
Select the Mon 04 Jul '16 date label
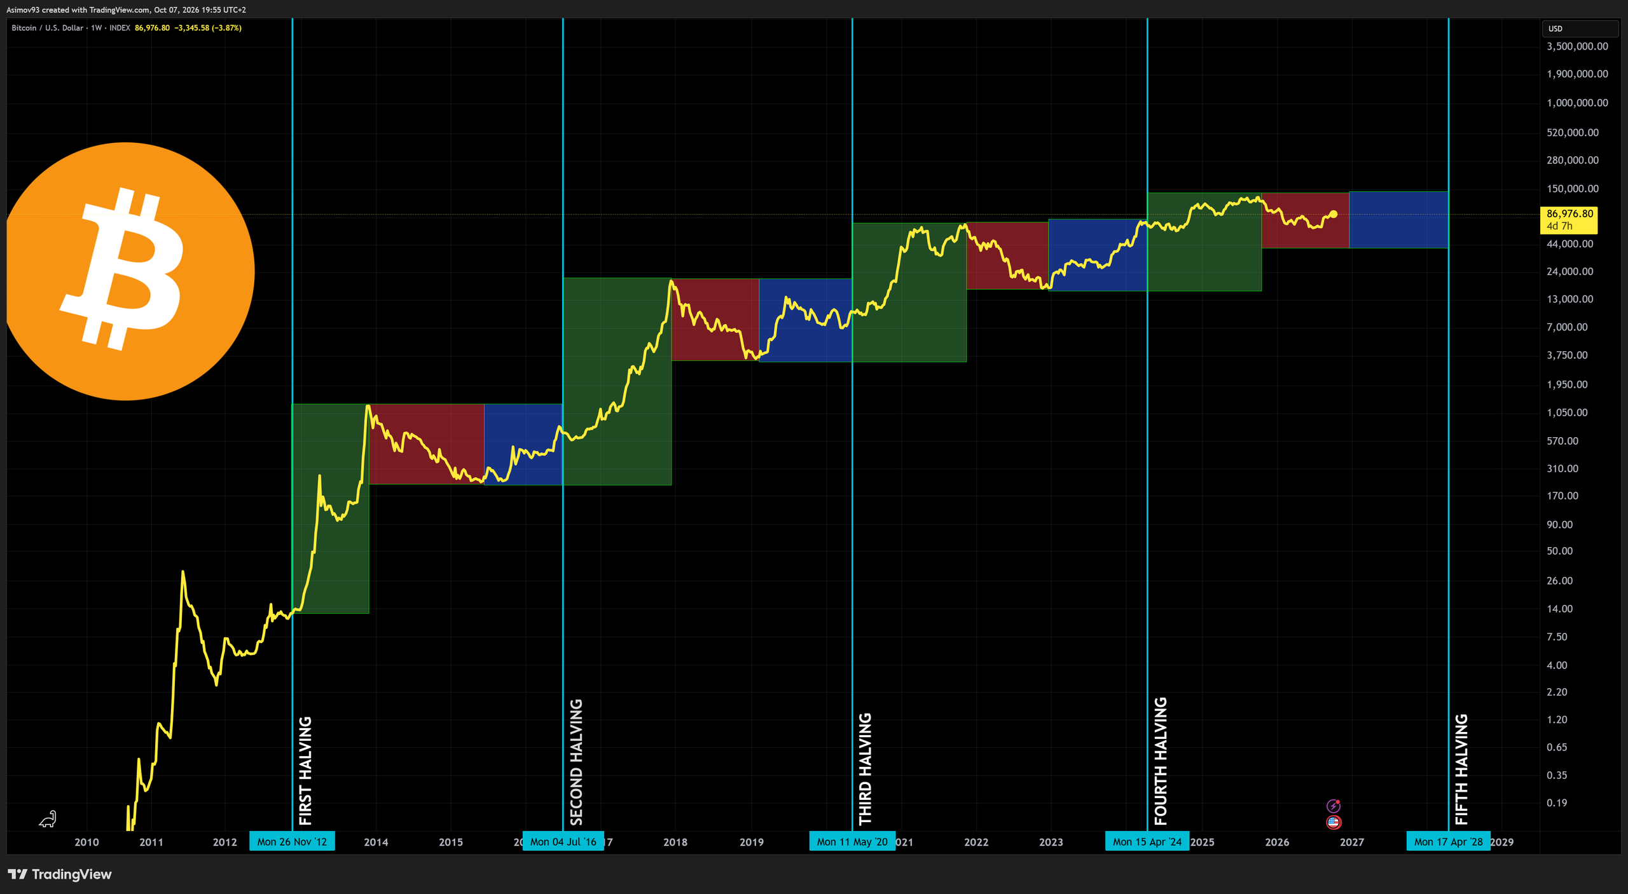[563, 841]
